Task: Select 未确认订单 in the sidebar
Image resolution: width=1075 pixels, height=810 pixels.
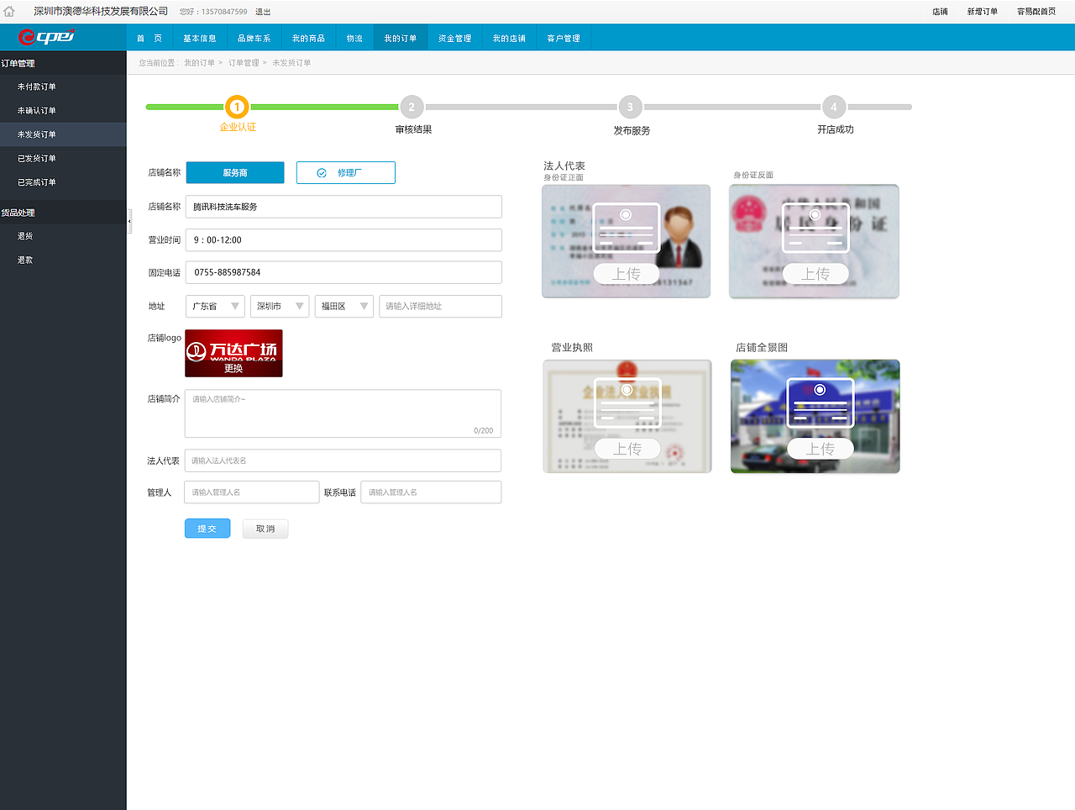Action: click(63, 110)
